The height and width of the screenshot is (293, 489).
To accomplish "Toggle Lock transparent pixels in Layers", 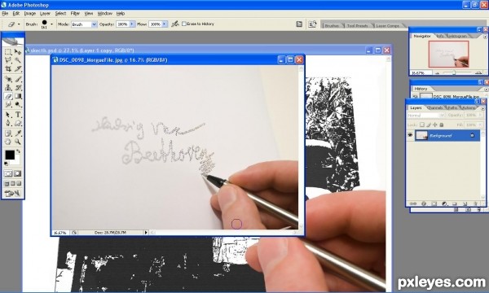I will click(422, 125).
